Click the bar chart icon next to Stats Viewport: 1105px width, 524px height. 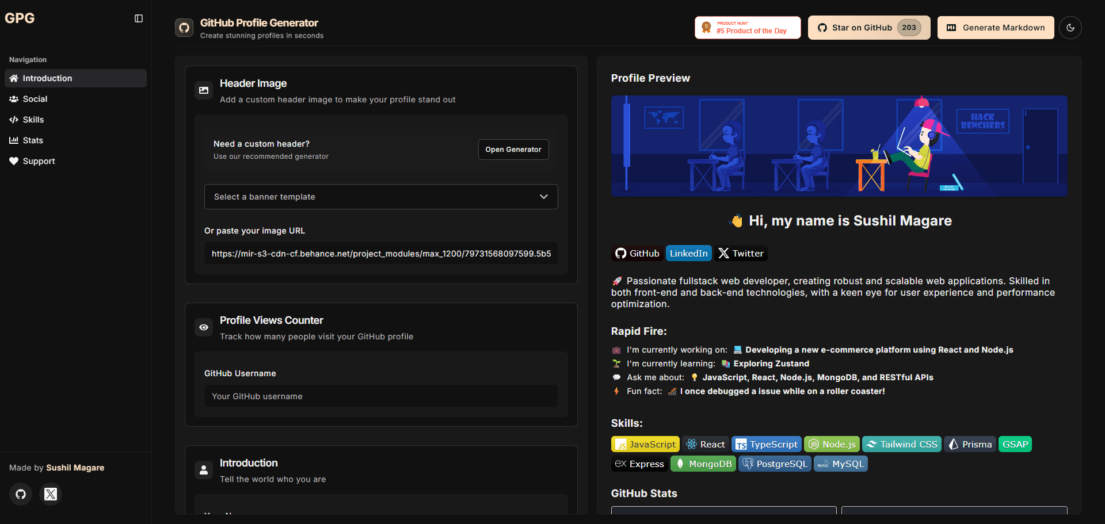coord(14,140)
